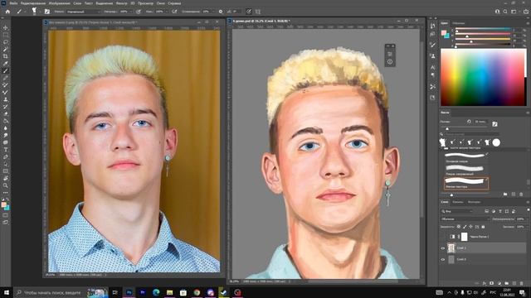Open the brush blending mode dropdown in the options bar
The image size is (531, 298).
83,12
